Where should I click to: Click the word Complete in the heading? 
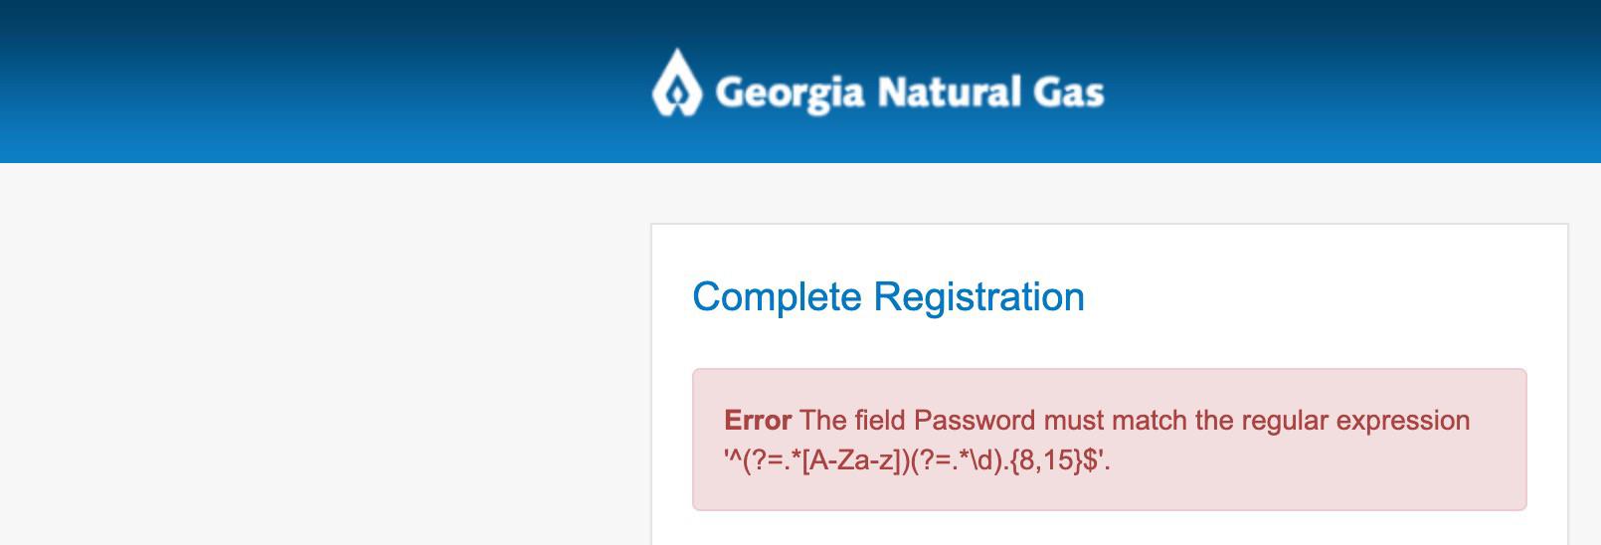click(777, 297)
